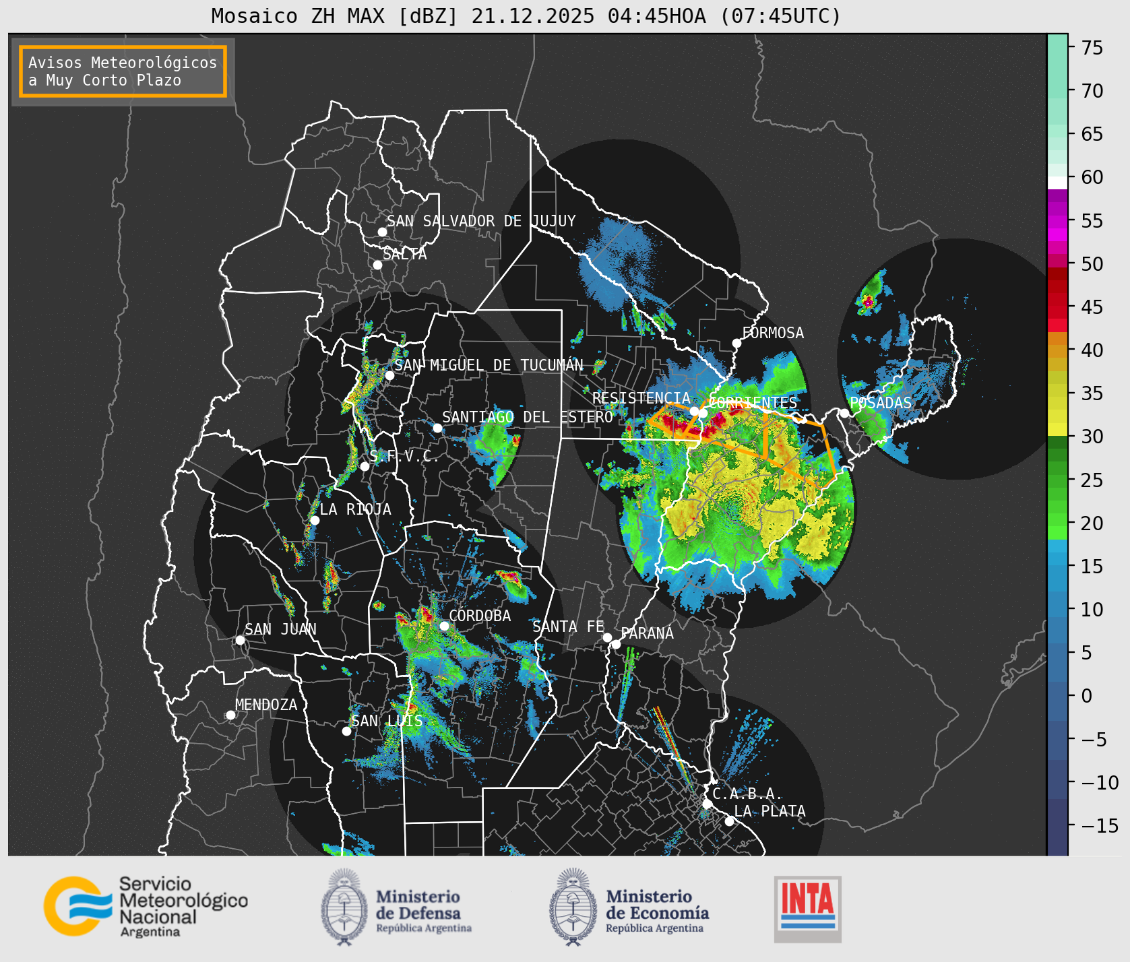Click the SAN SALVADOR DE JUJUY label
Screen dimensions: 1130x962
point(481,221)
